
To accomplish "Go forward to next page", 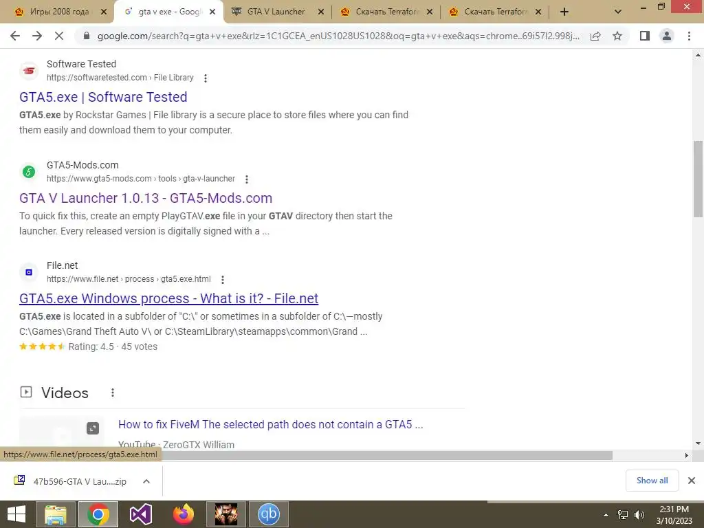I will click(37, 36).
